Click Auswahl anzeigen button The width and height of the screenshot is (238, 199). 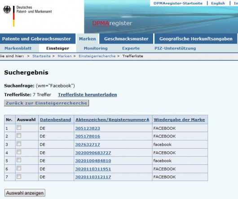(x=25, y=193)
